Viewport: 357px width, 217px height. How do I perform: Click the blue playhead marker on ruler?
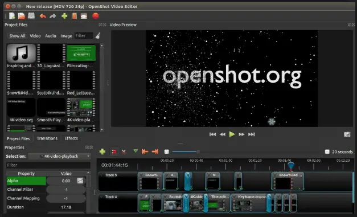point(291,166)
